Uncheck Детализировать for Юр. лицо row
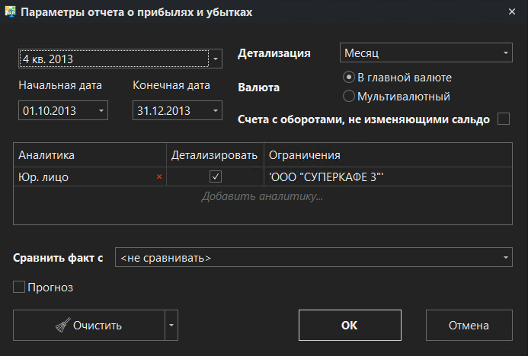The height and width of the screenshot is (356, 528). pos(216,176)
